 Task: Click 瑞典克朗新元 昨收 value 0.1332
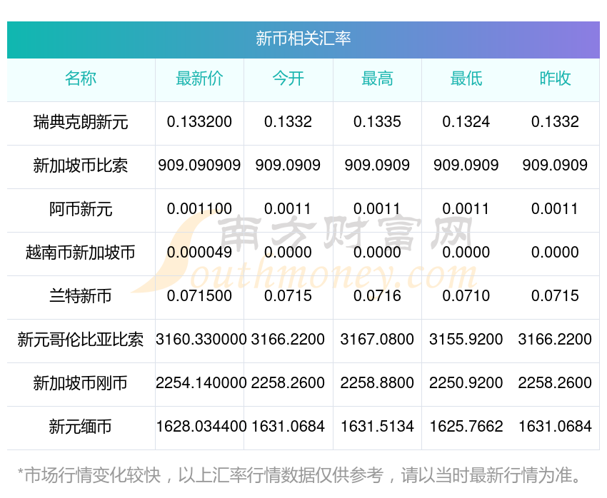pos(555,122)
